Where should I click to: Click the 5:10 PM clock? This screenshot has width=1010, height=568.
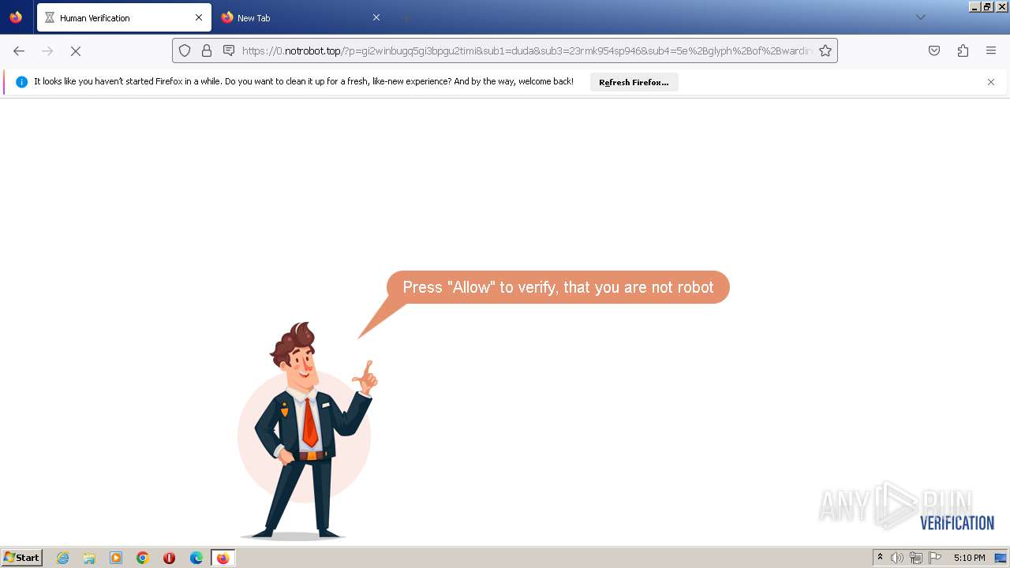(969, 558)
